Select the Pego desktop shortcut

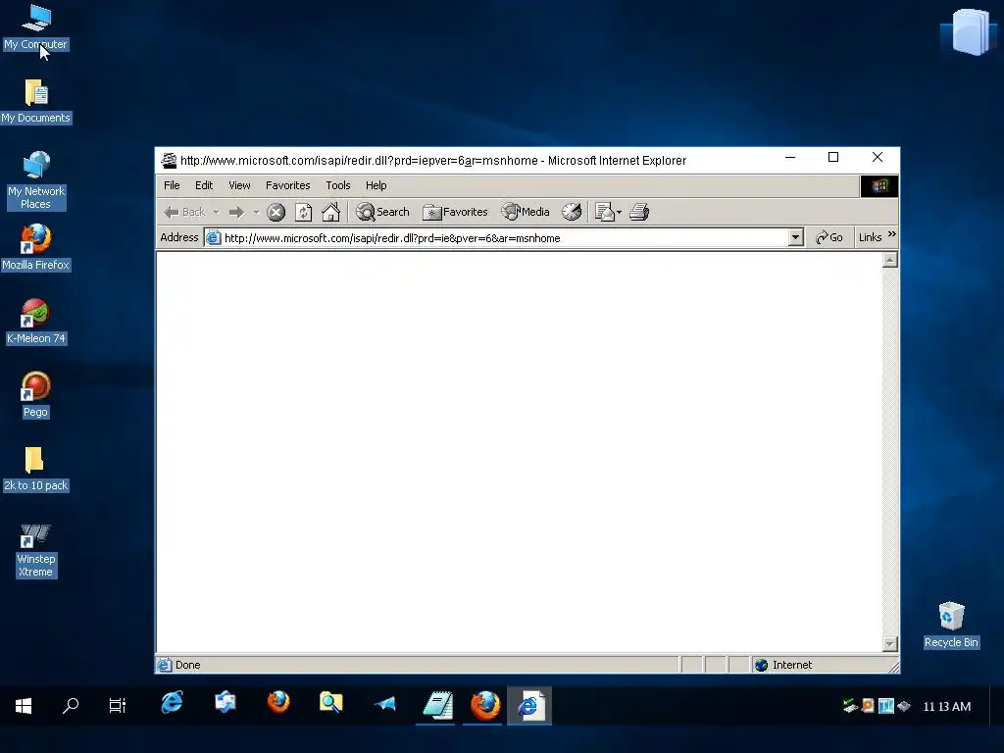pyautogui.click(x=36, y=394)
